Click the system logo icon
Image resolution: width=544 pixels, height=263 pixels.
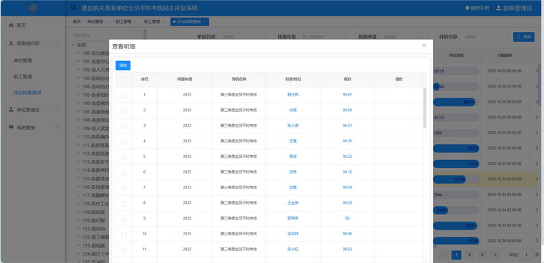pyautogui.click(x=33, y=8)
